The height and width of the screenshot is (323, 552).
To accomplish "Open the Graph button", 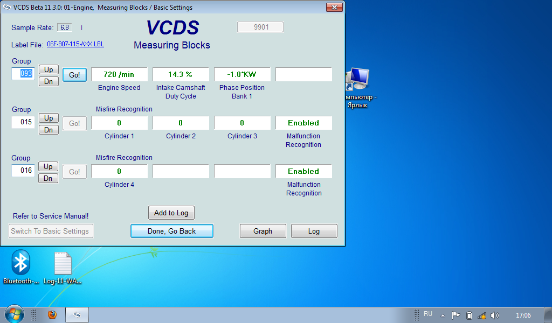I will coord(263,231).
